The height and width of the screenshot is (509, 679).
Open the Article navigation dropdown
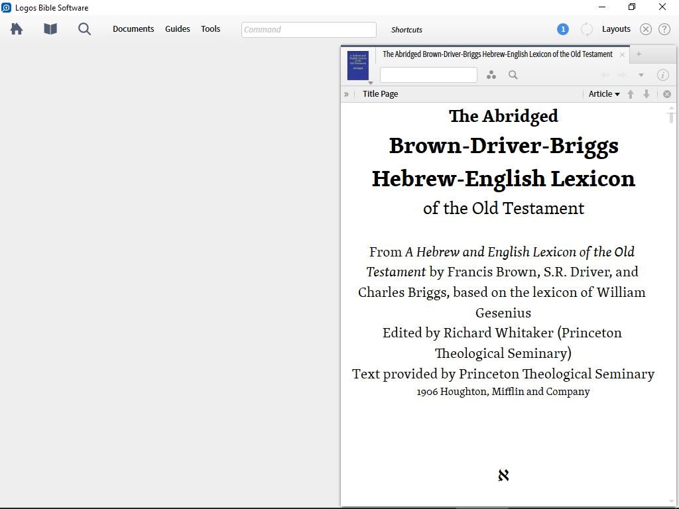point(604,94)
